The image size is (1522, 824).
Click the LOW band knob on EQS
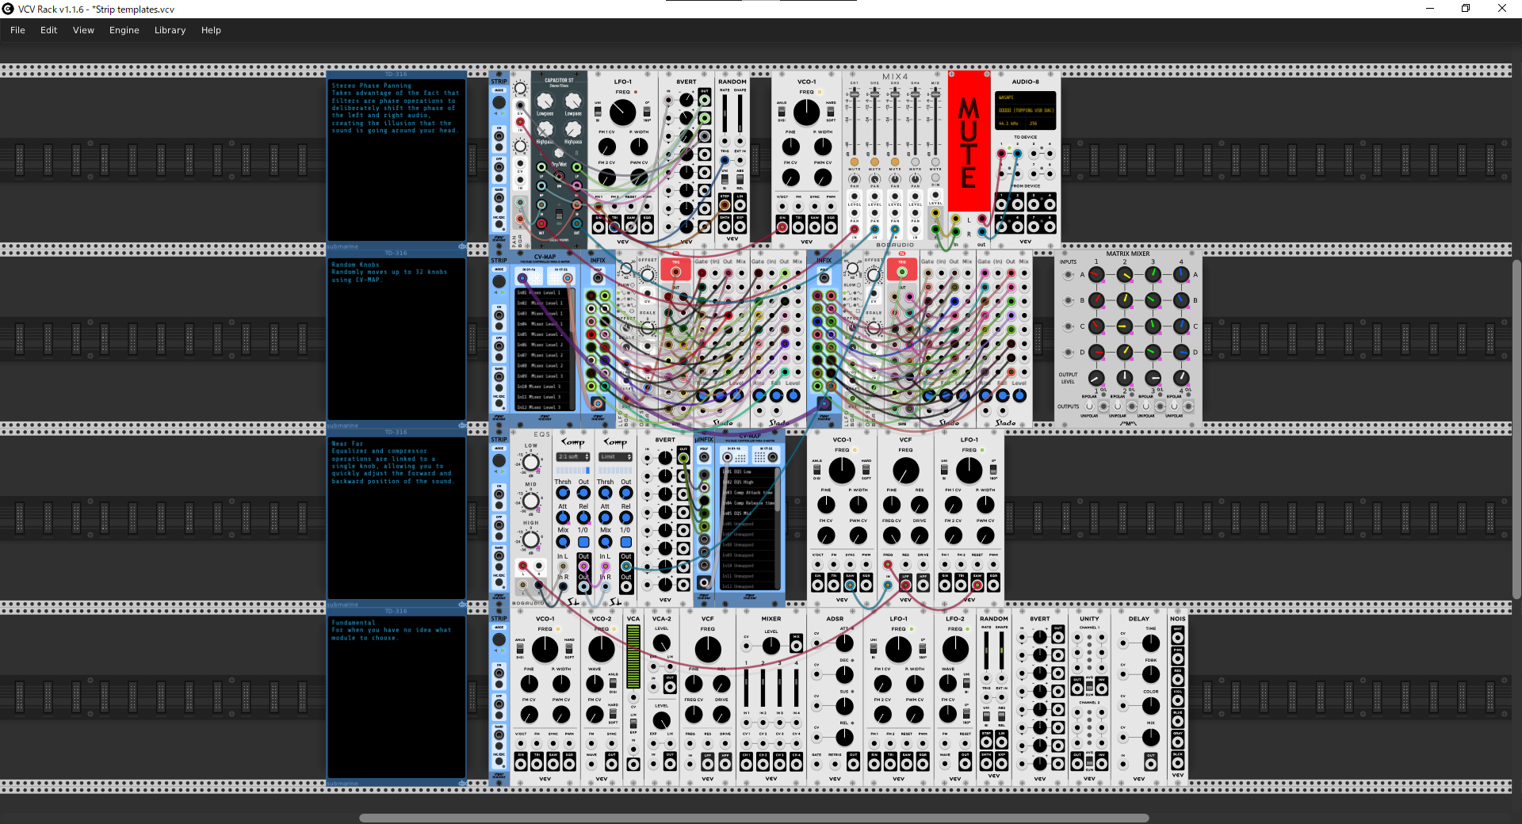(x=530, y=463)
